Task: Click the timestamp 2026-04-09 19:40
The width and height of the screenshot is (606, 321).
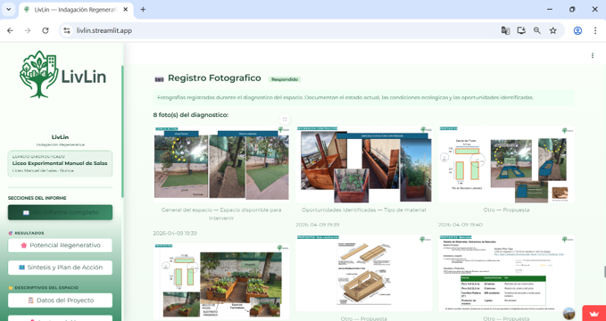Action: click(461, 225)
